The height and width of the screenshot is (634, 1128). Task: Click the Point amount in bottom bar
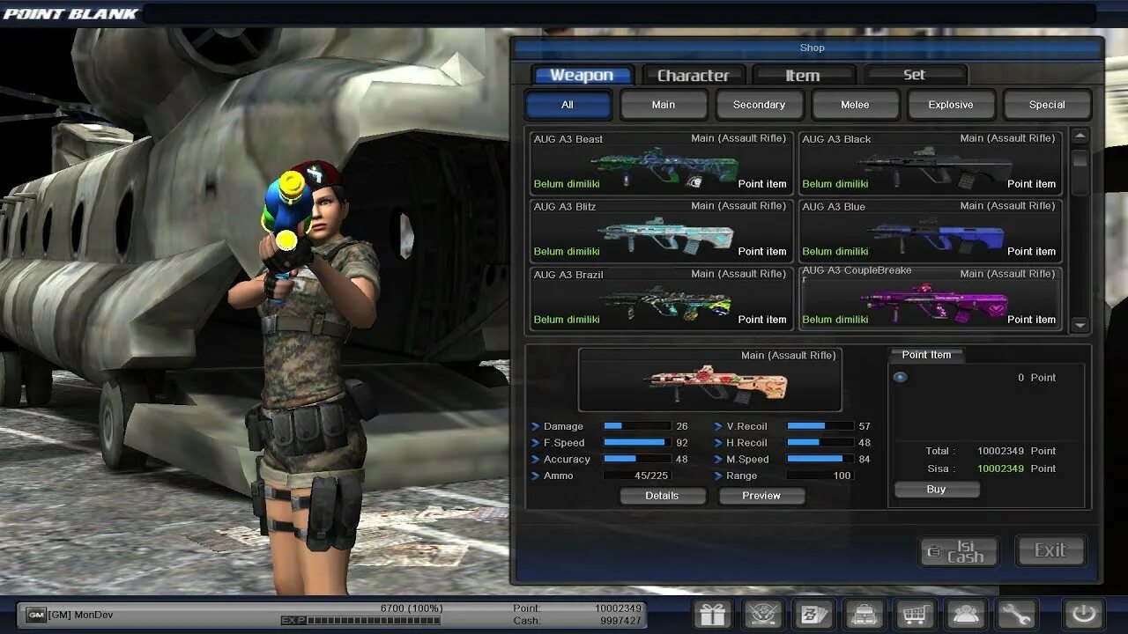[x=618, y=608]
